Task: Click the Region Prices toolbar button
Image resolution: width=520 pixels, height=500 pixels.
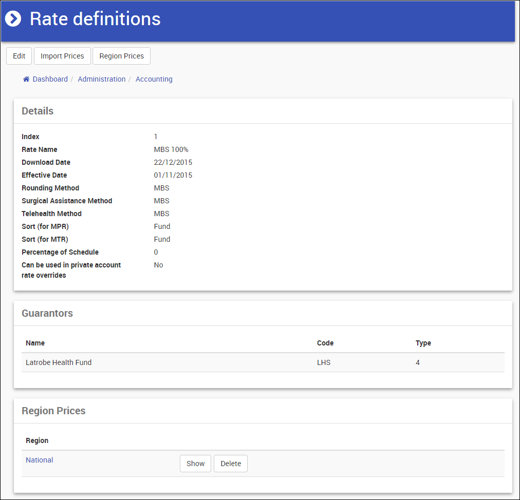Action: click(121, 56)
